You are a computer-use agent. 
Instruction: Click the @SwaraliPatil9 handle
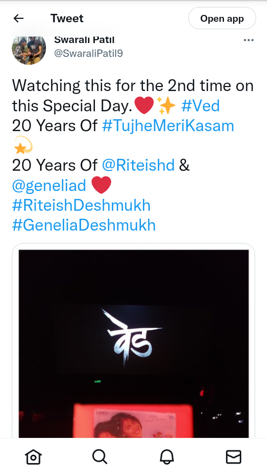coord(89,53)
